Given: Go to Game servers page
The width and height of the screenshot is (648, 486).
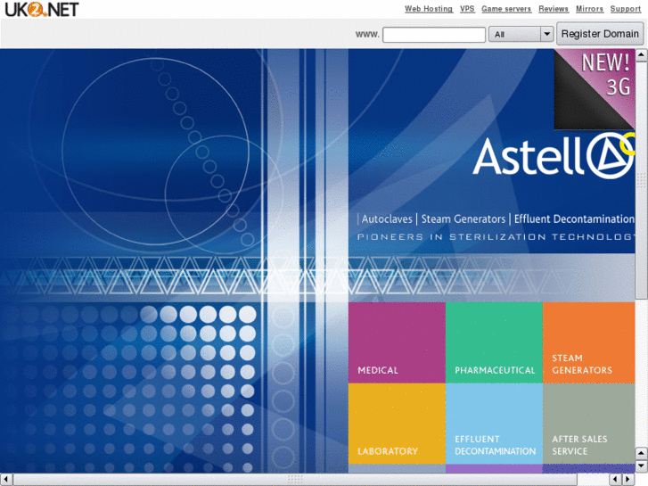Looking at the screenshot, I should coord(506,9).
